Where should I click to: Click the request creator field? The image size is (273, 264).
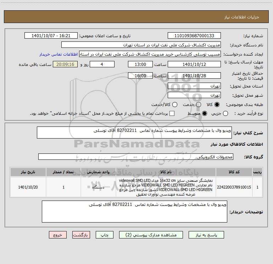150,54
